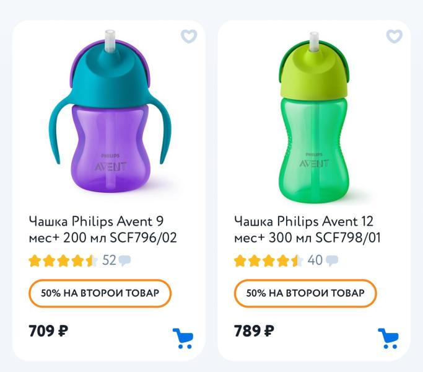Viewport: 423px width, 372px height.
Task: Open Чашка Philips Avent 12 мес+ title
Action: (307, 229)
